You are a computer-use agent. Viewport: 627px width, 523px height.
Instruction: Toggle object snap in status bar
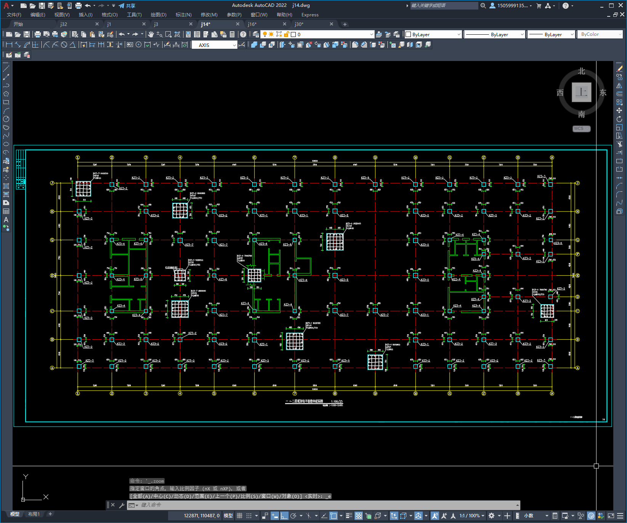click(334, 516)
